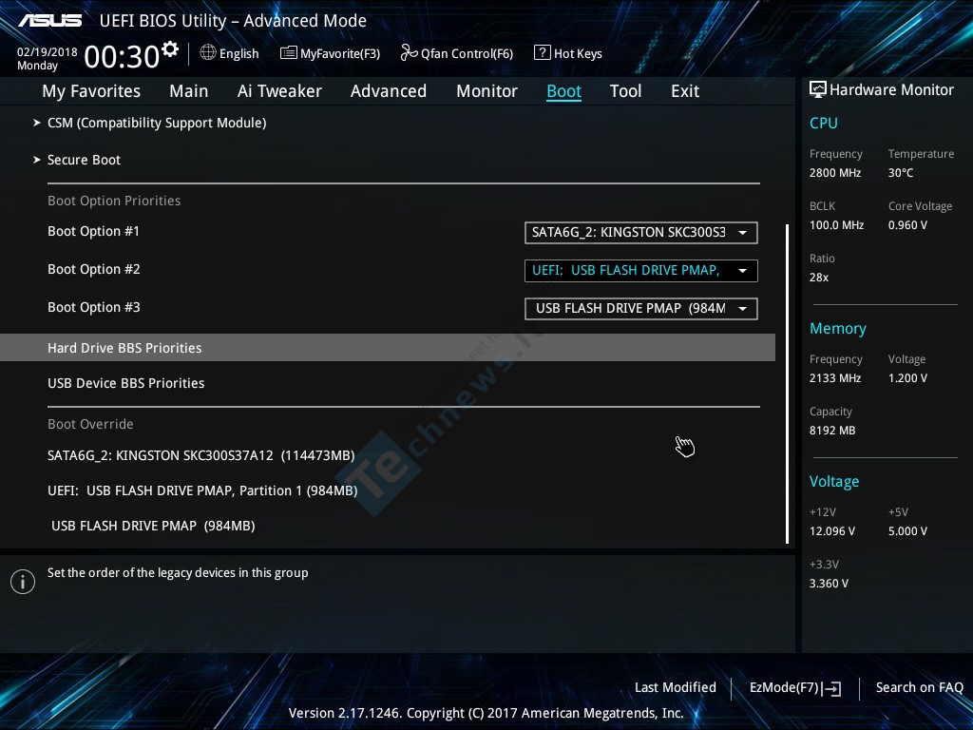Viewport: 973px width, 730px height.
Task: Click the 00:30 clock time
Action: coord(122,56)
